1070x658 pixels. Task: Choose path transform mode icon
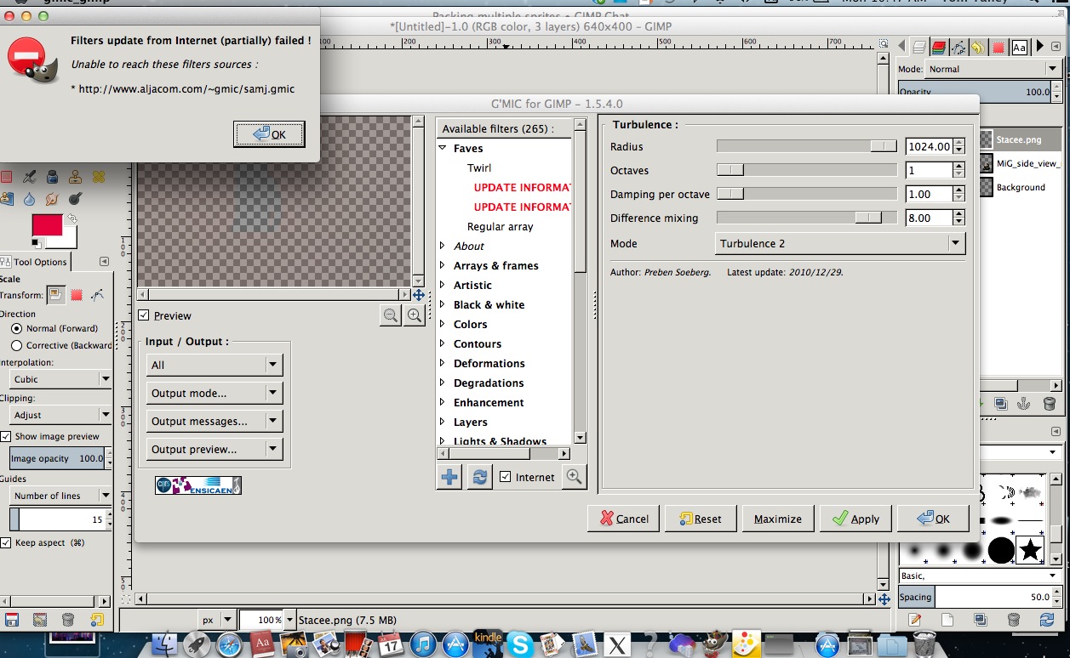(97, 295)
